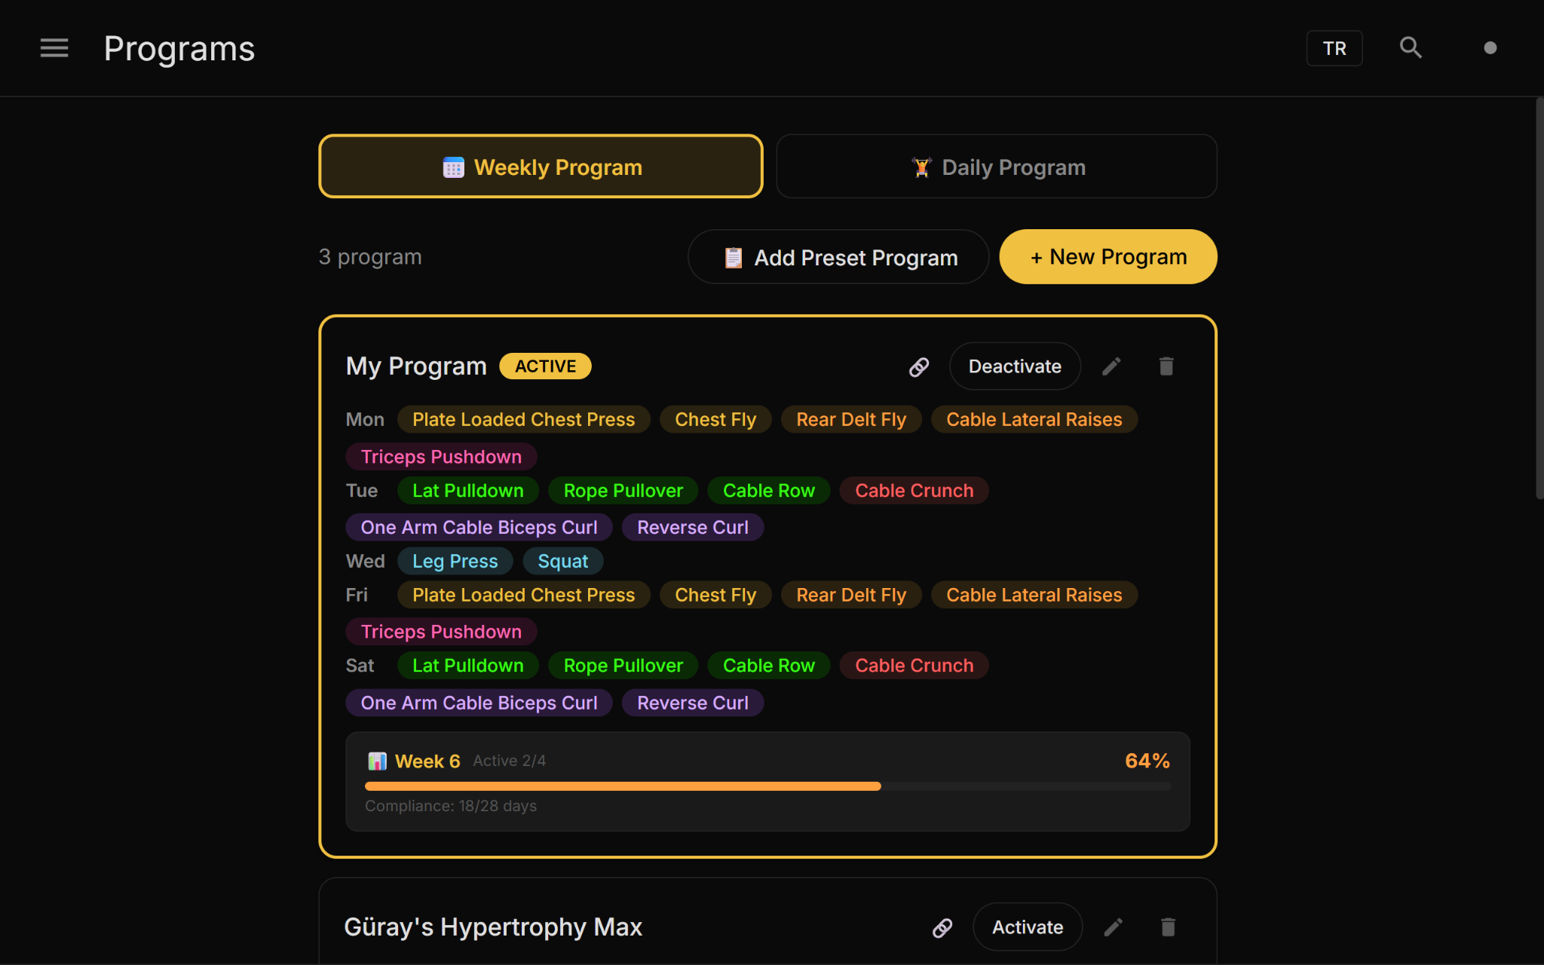The image size is (1544, 965).
Task: Edit Güray's Hypertrophy Max with pencil icon
Action: [1114, 927]
